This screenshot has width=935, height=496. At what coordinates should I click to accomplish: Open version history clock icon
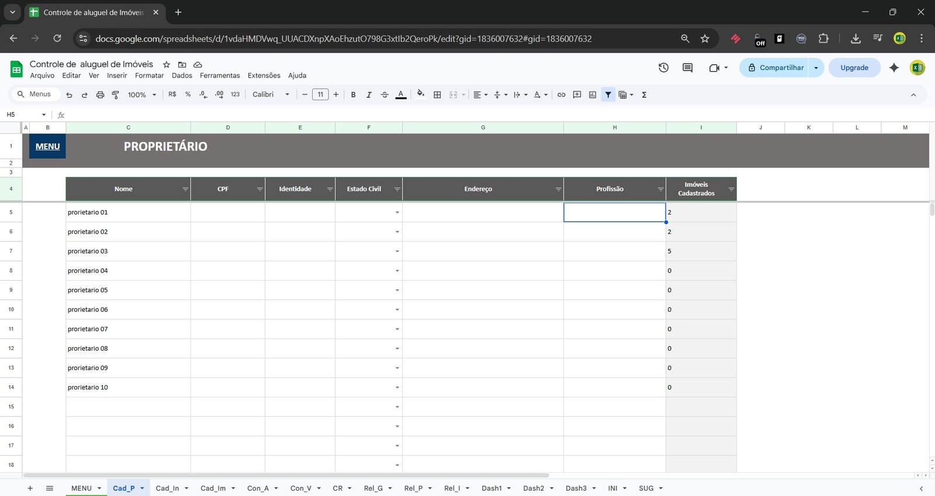pyautogui.click(x=663, y=68)
